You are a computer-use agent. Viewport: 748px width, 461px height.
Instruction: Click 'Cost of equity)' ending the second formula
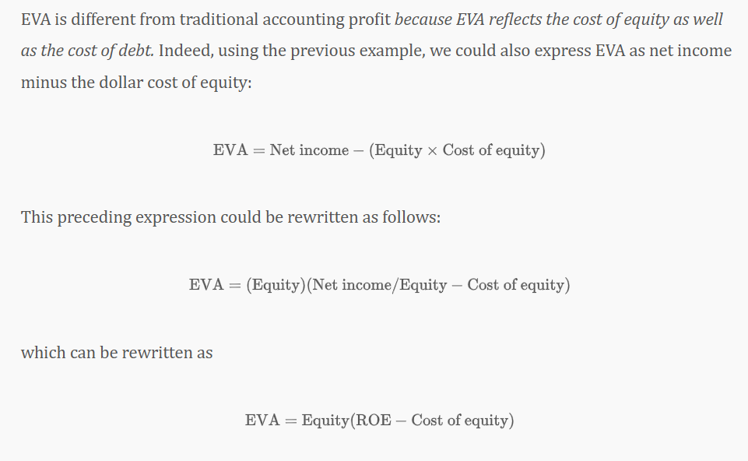pos(518,285)
